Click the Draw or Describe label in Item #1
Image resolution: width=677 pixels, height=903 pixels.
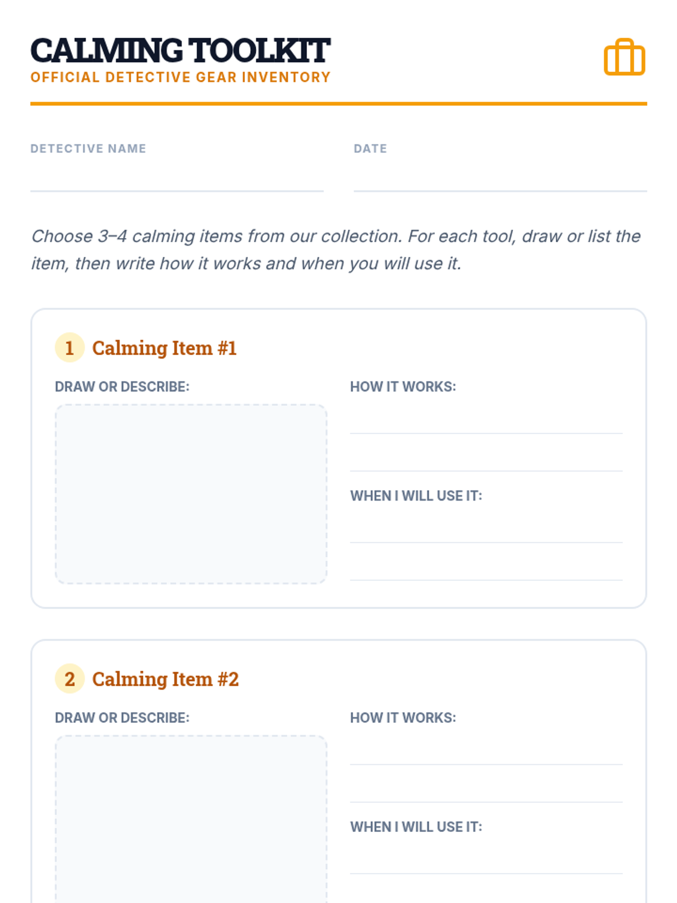click(x=122, y=387)
